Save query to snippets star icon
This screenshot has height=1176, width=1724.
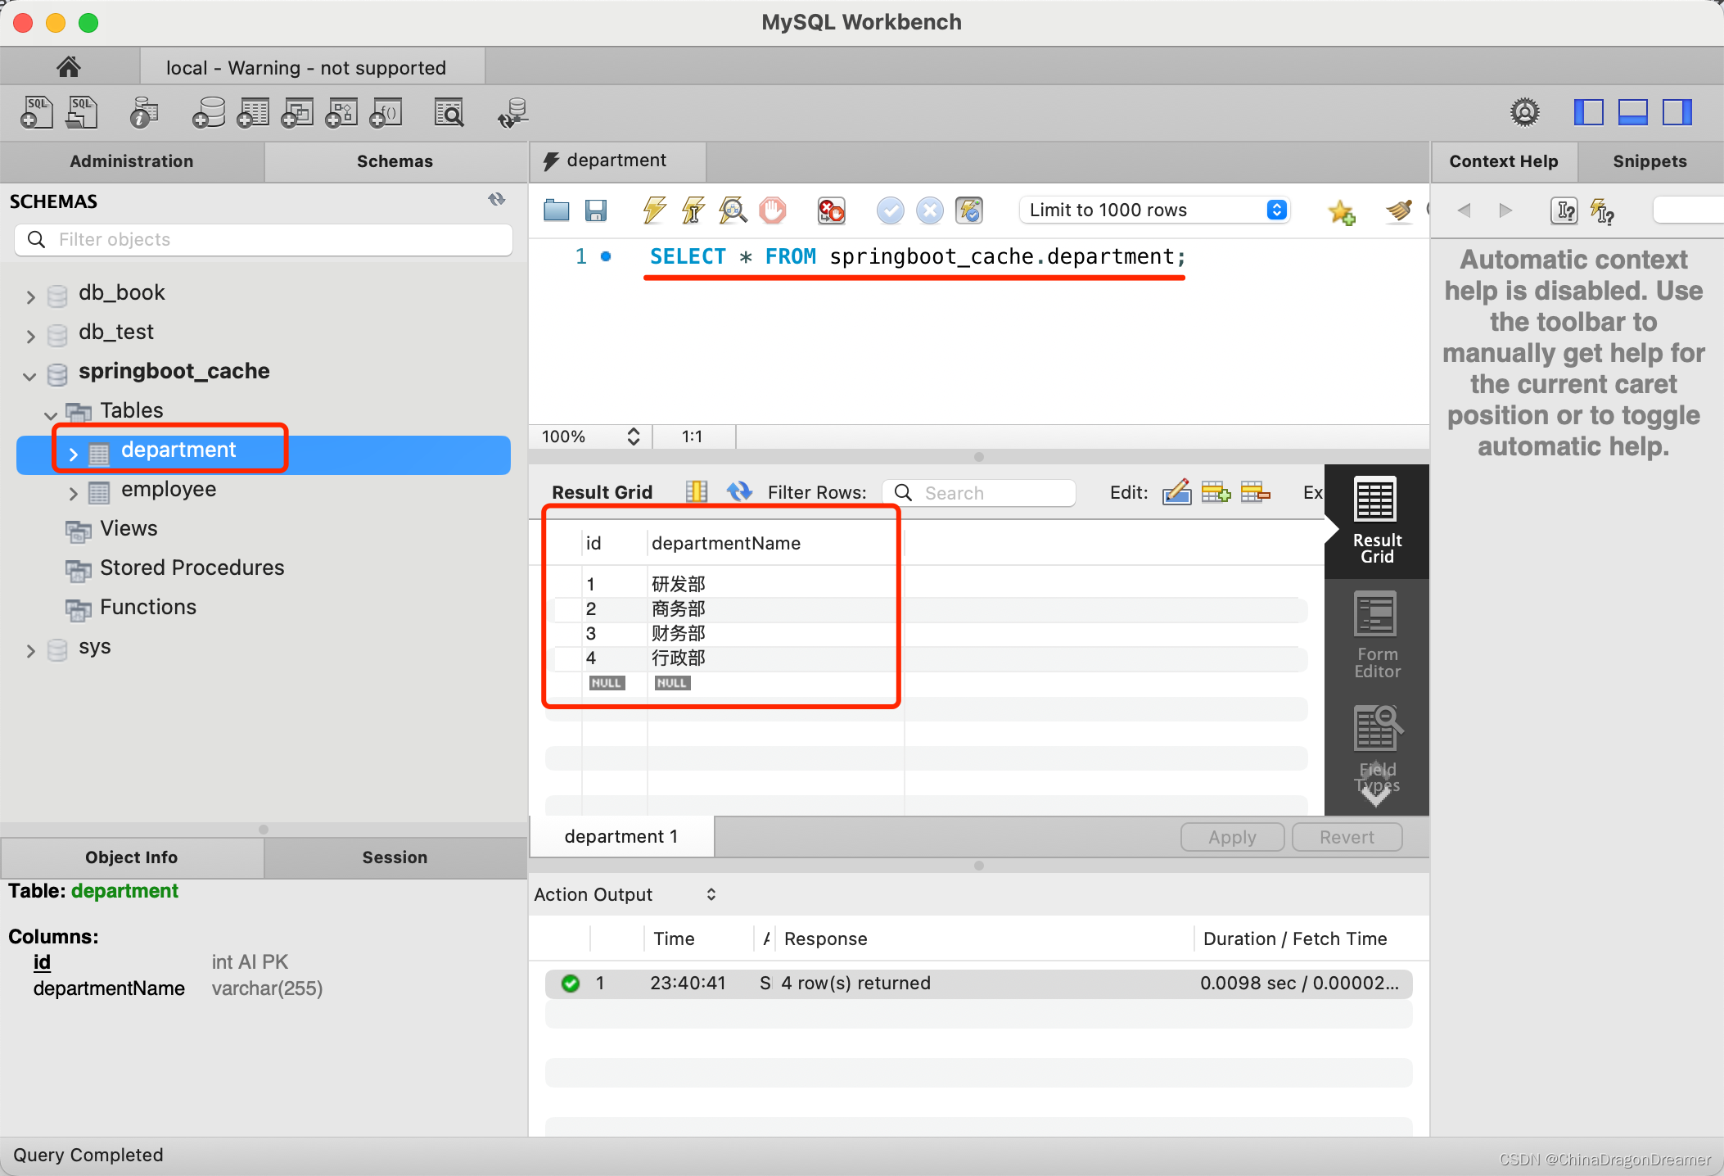pyautogui.click(x=1342, y=211)
